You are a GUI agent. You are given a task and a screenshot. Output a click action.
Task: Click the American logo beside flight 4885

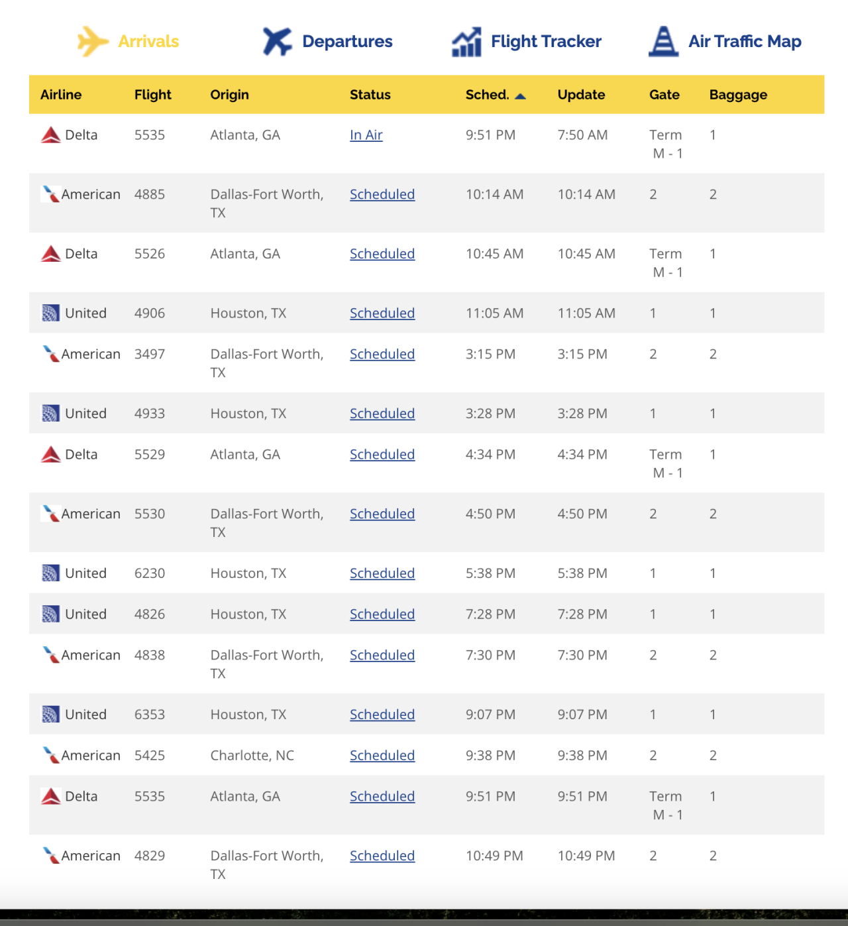tap(52, 194)
